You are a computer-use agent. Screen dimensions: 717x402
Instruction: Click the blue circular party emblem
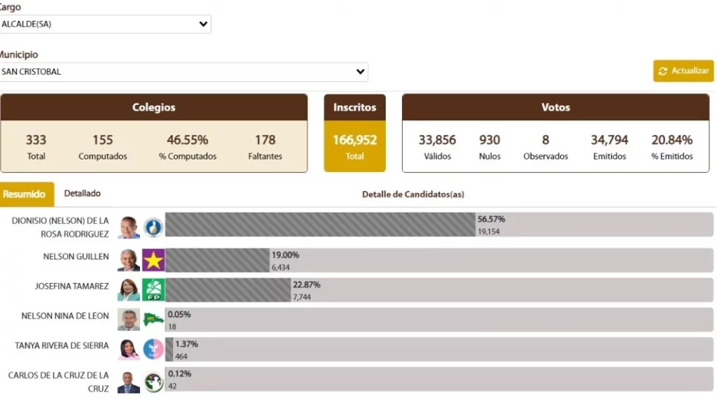[153, 227]
